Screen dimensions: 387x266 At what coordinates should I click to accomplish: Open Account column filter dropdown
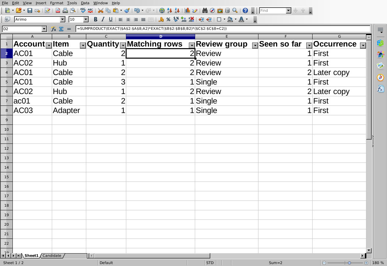(x=49, y=45)
